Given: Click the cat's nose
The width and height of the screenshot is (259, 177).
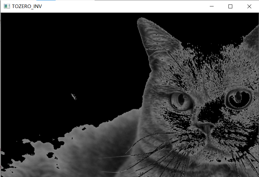Looking at the screenshot, I should click(206, 128).
